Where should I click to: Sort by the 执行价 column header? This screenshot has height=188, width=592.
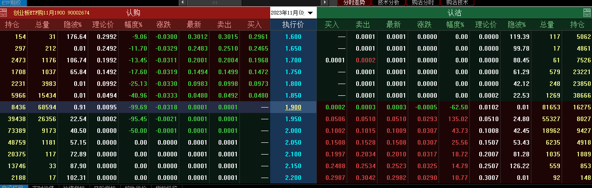pyautogui.click(x=293, y=24)
